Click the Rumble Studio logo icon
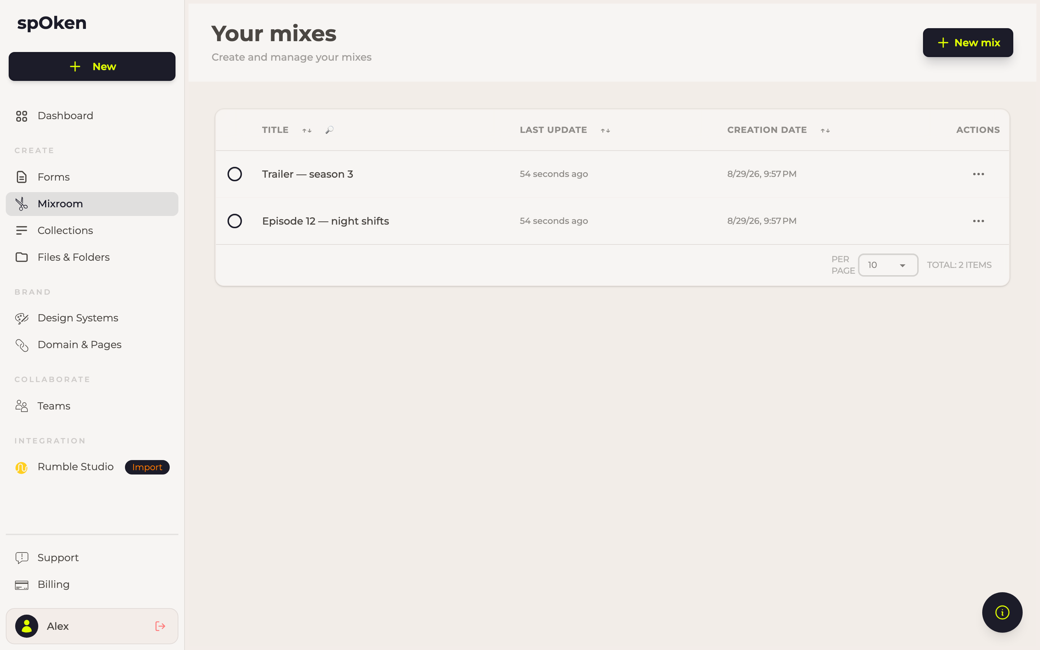 tap(22, 467)
